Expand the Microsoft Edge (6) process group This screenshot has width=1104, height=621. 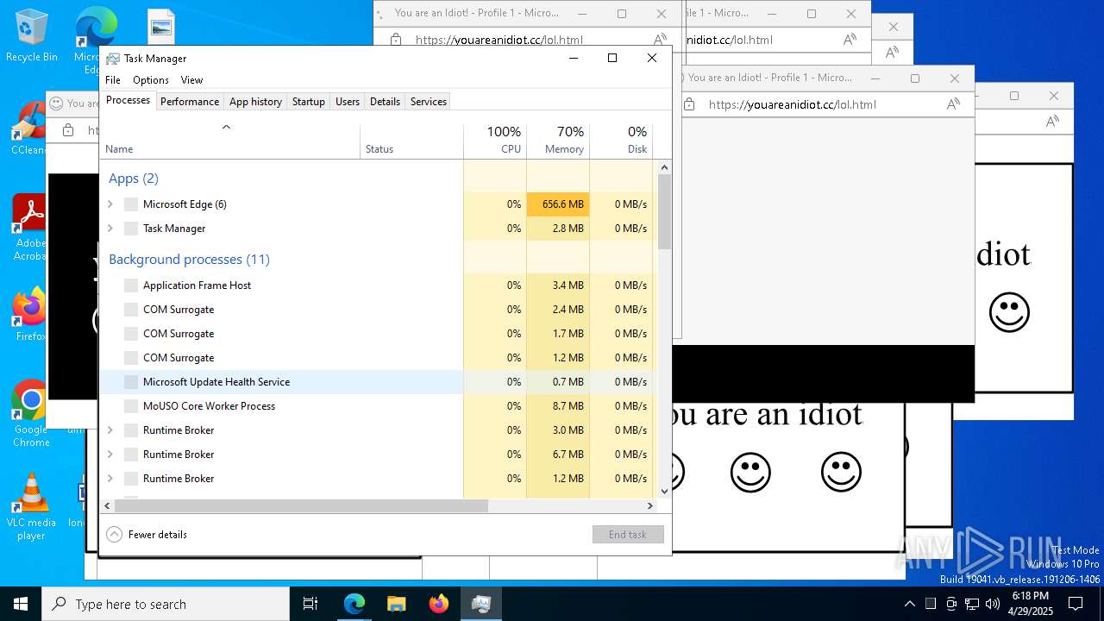point(110,204)
